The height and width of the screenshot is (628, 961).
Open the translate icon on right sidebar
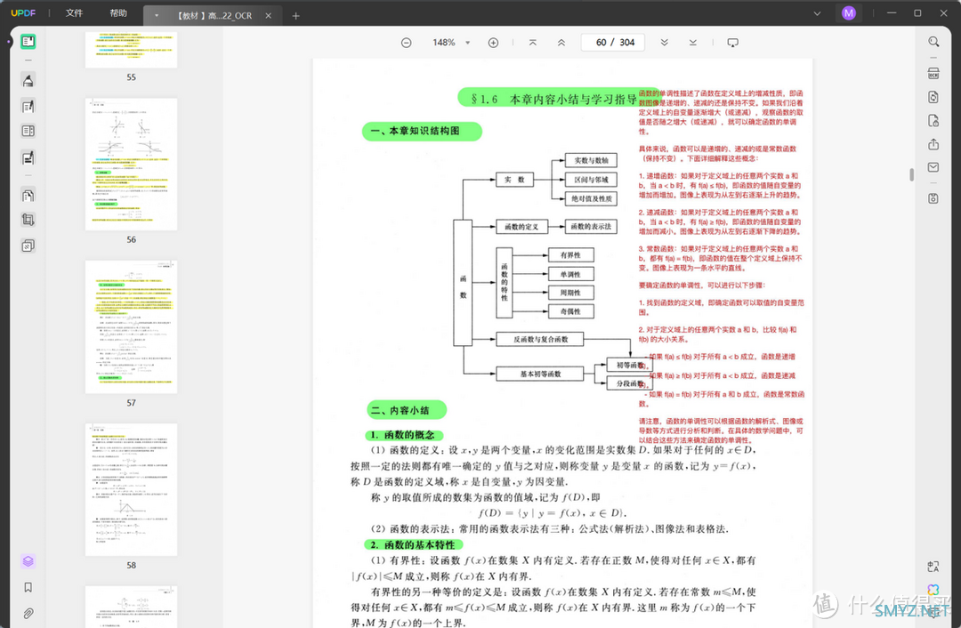pos(933,567)
